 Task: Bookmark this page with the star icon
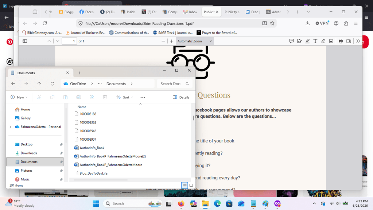point(272,23)
